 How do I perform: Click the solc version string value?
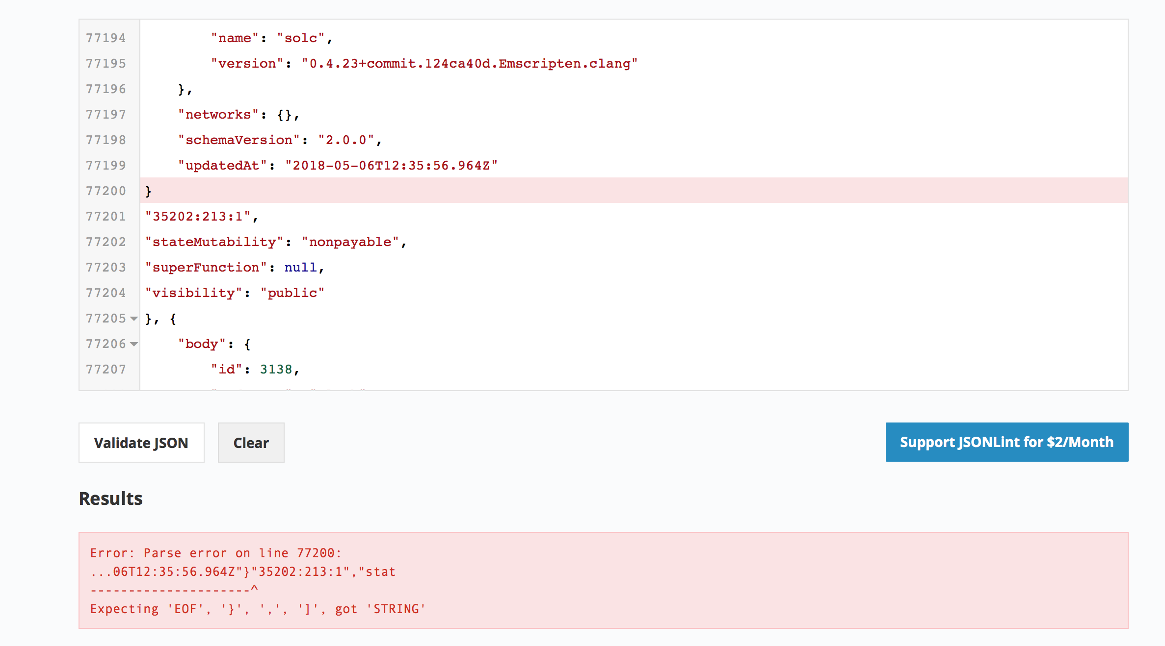coord(469,63)
